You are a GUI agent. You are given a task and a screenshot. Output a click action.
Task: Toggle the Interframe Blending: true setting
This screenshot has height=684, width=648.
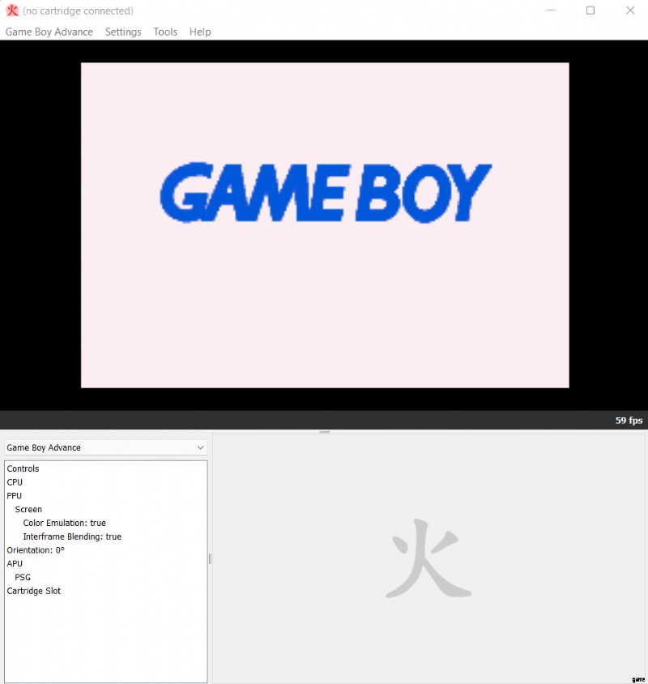(x=72, y=537)
